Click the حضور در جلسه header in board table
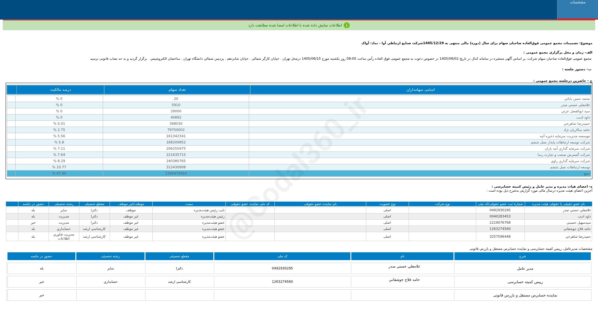This screenshot has height=336, width=598. (x=33, y=204)
